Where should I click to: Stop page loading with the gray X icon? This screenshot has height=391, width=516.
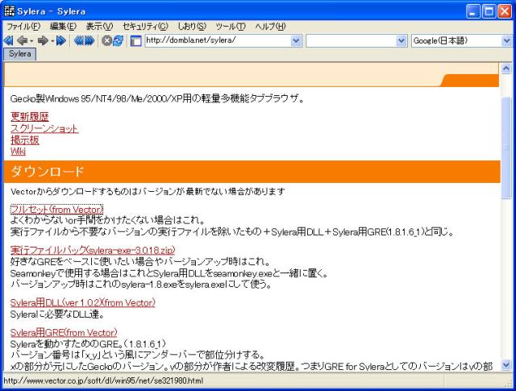point(106,41)
